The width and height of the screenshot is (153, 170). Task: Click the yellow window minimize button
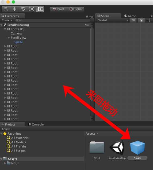pyautogui.click(x=8, y=2)
